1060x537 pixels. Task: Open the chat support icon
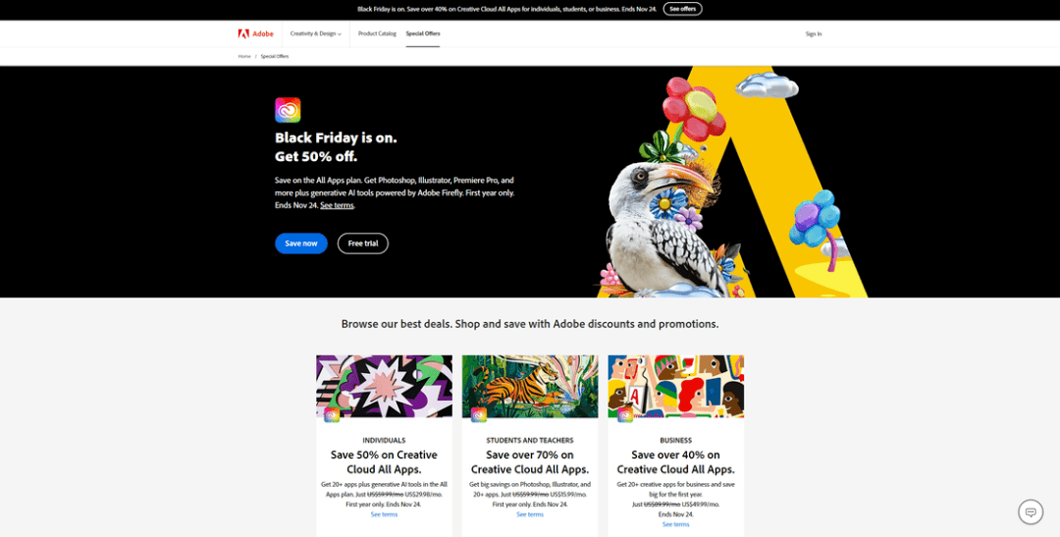point(1031,512)
